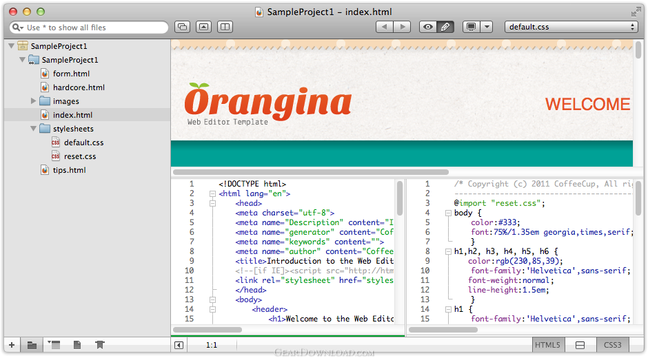
Task: Collapse the top SampleProject1 project node
Action: tap(12, 46)
